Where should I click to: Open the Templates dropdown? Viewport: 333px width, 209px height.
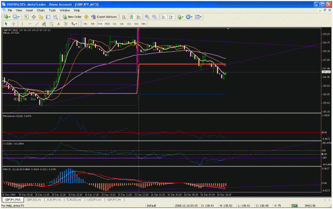198,17
